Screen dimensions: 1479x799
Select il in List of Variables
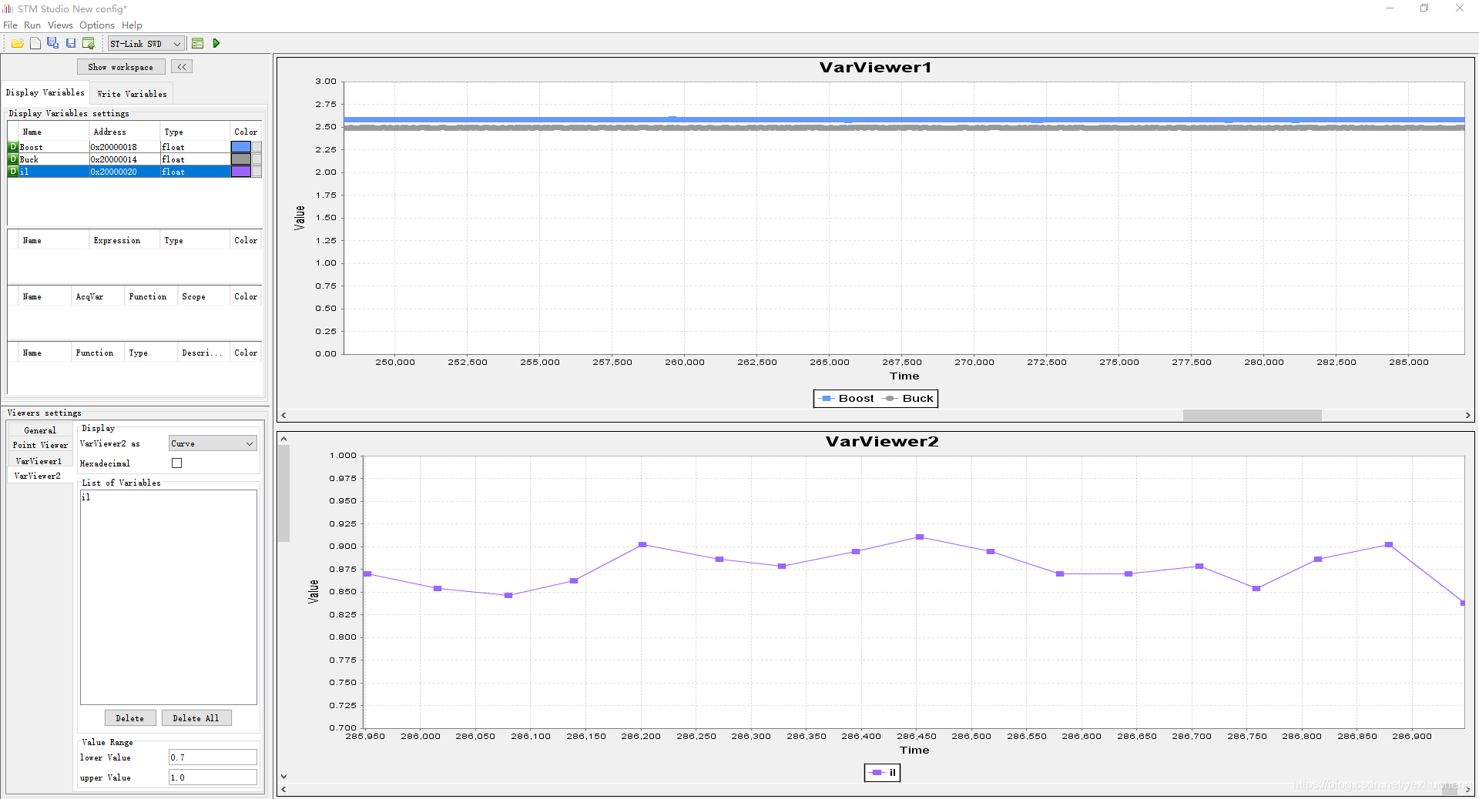tap(86, 497)
